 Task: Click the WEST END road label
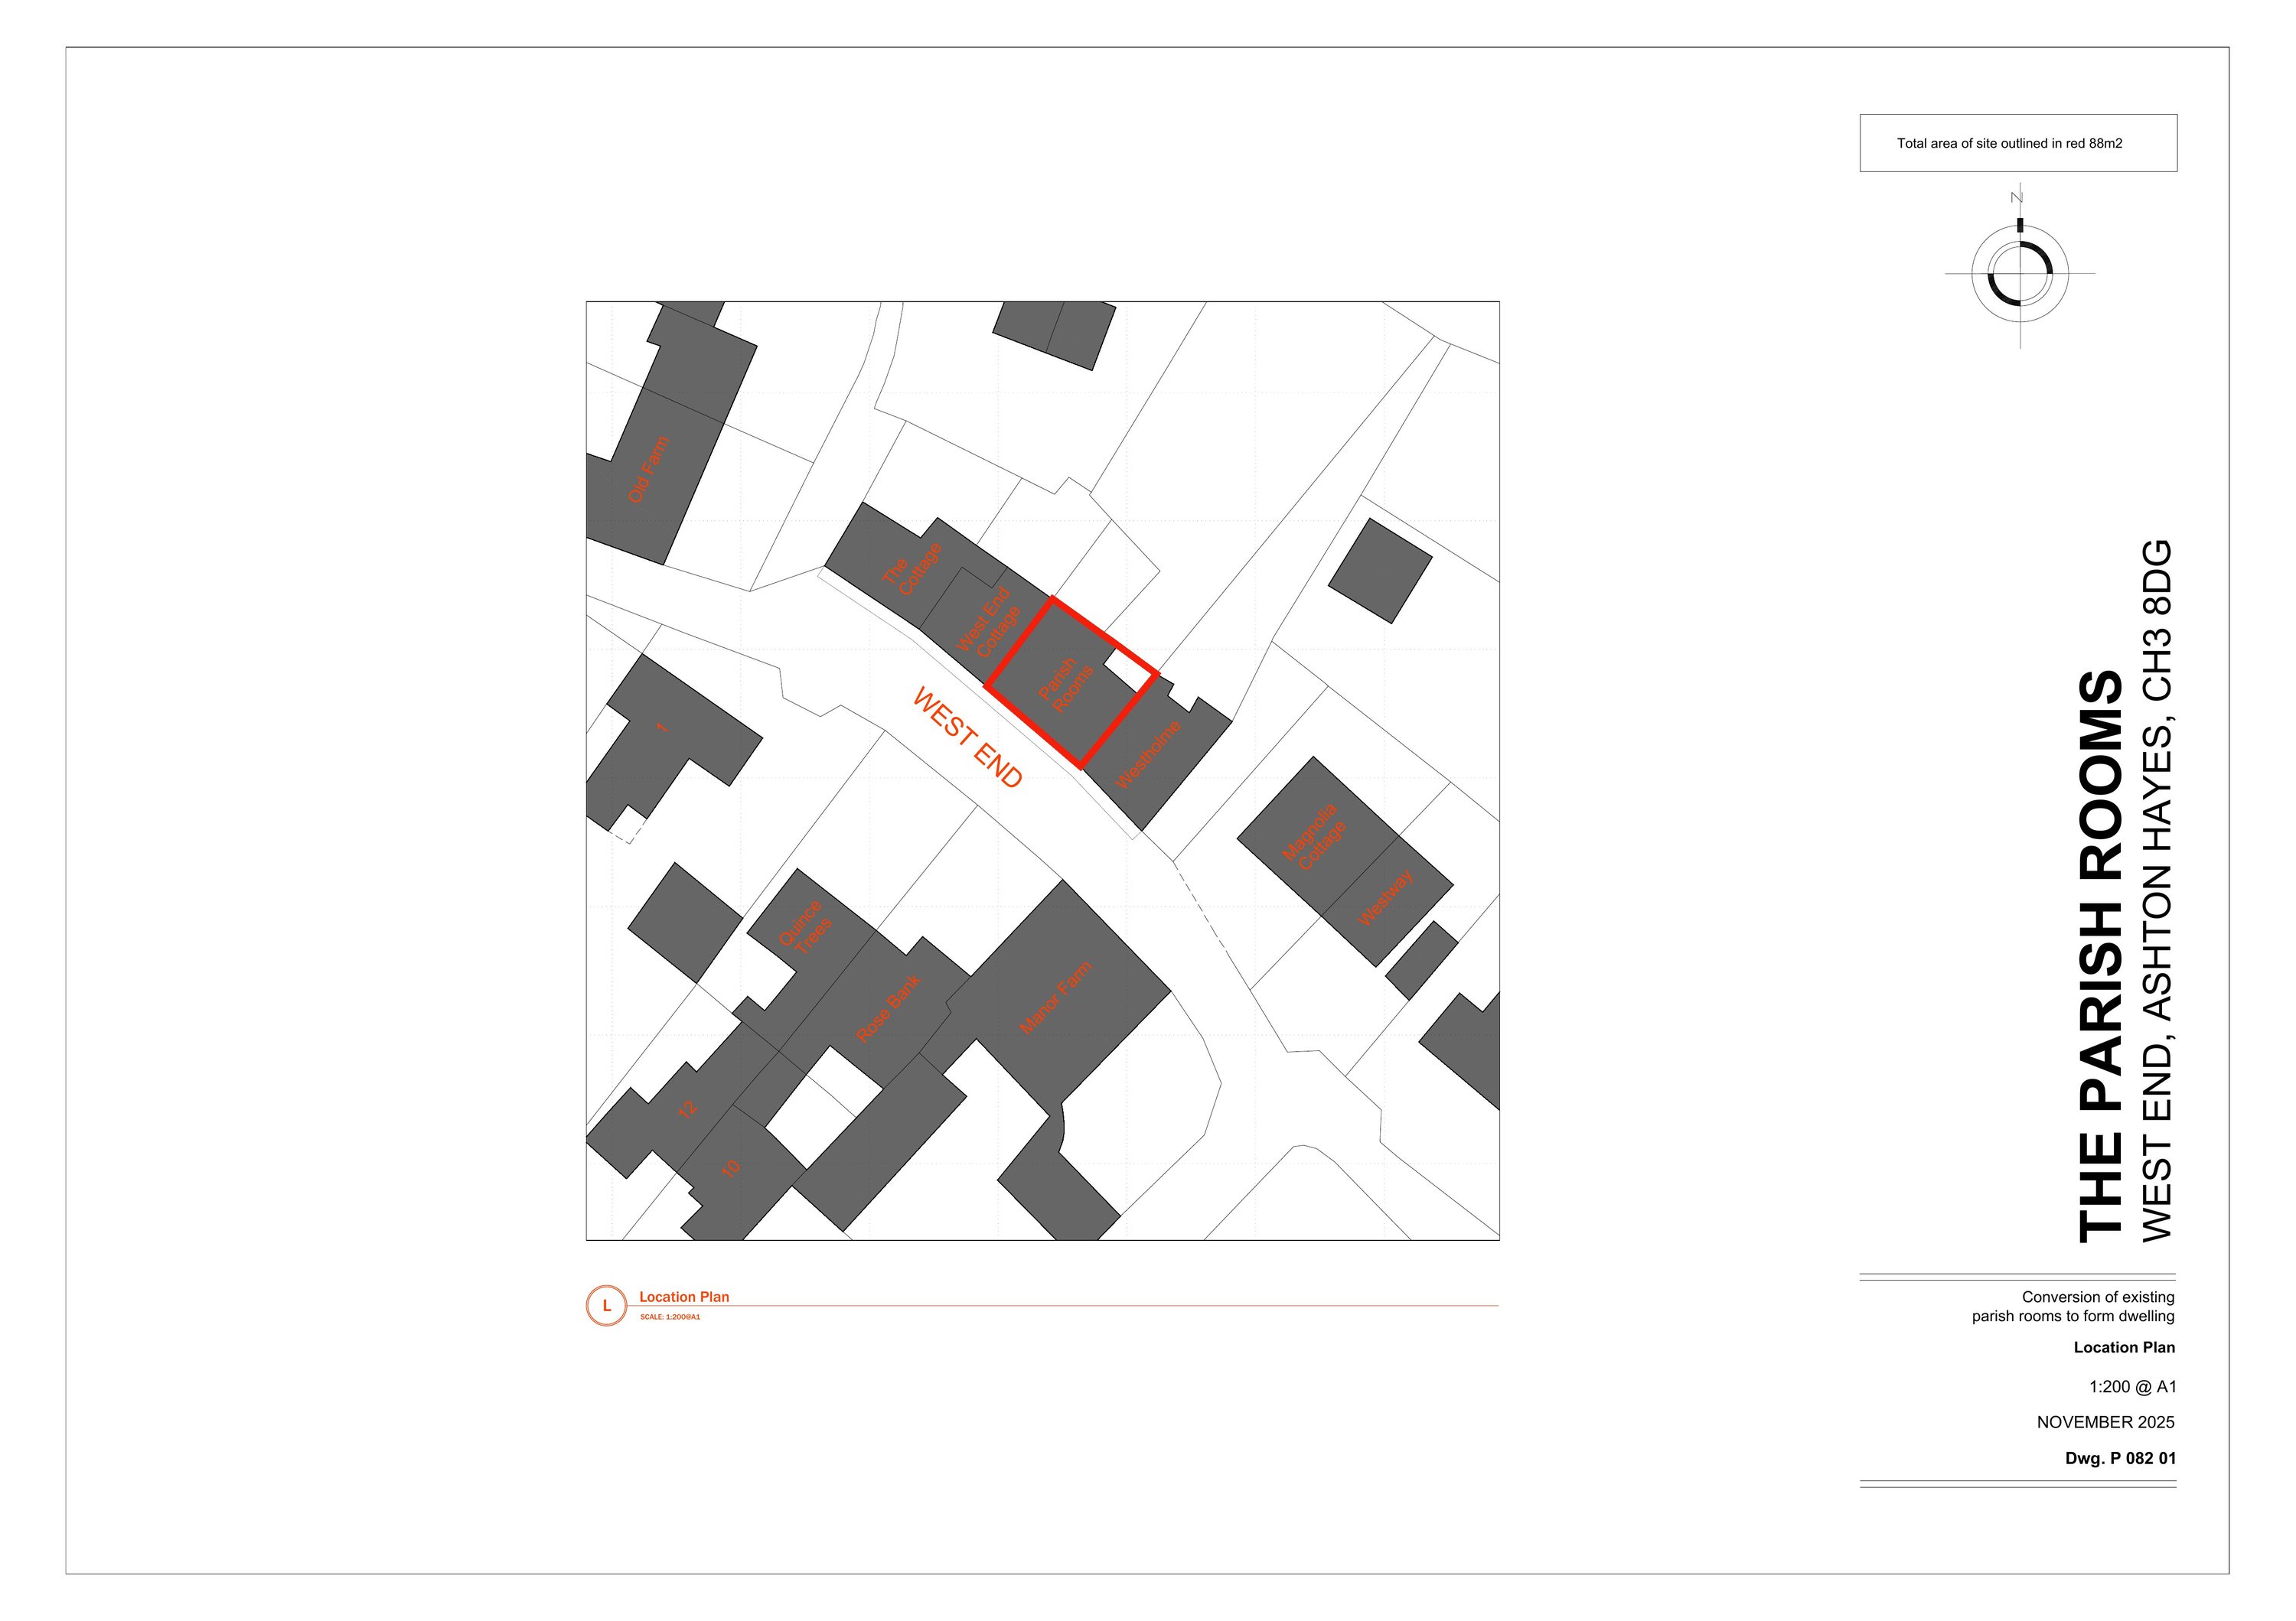click(x=967, y=737)
